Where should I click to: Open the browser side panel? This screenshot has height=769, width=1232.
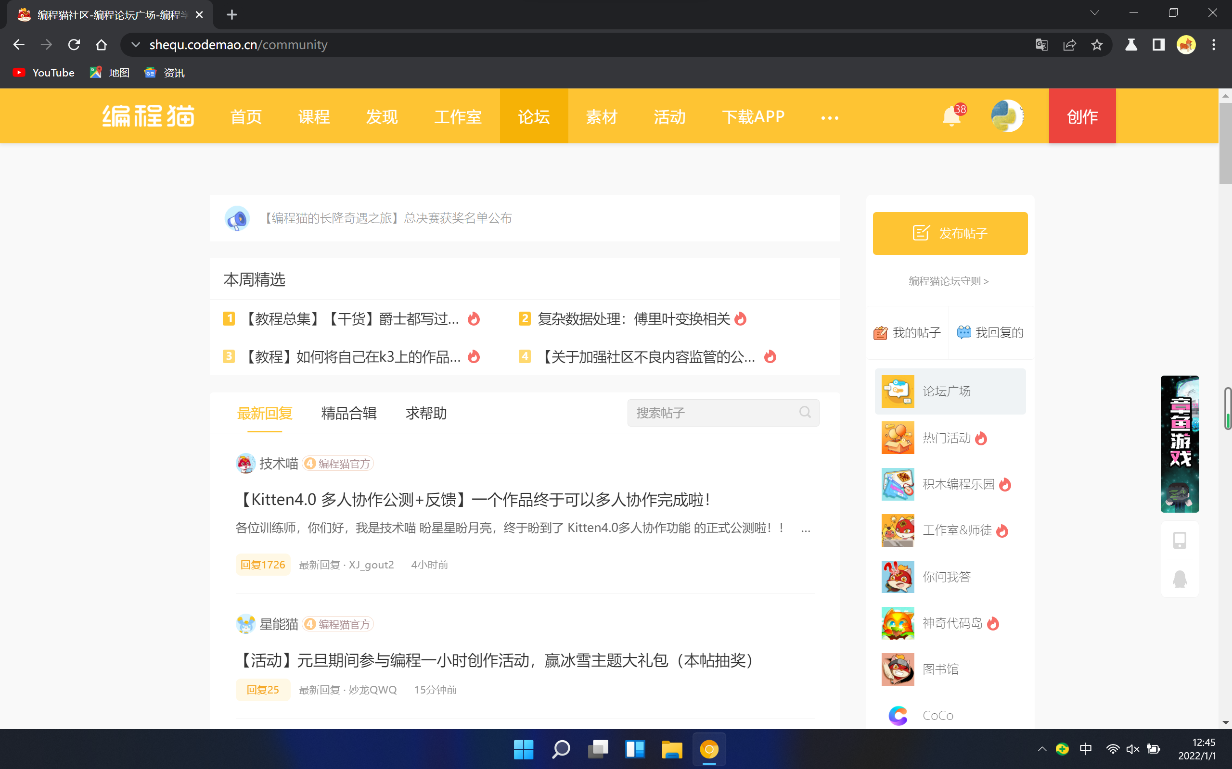(1159, 45)
